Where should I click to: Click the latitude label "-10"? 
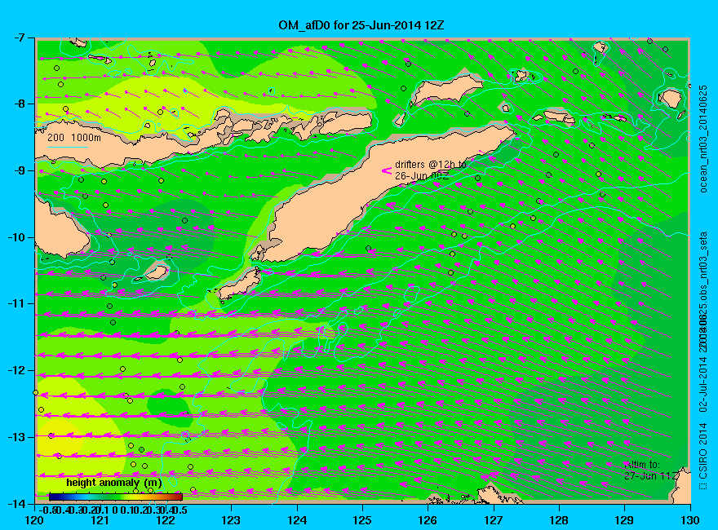16,237
